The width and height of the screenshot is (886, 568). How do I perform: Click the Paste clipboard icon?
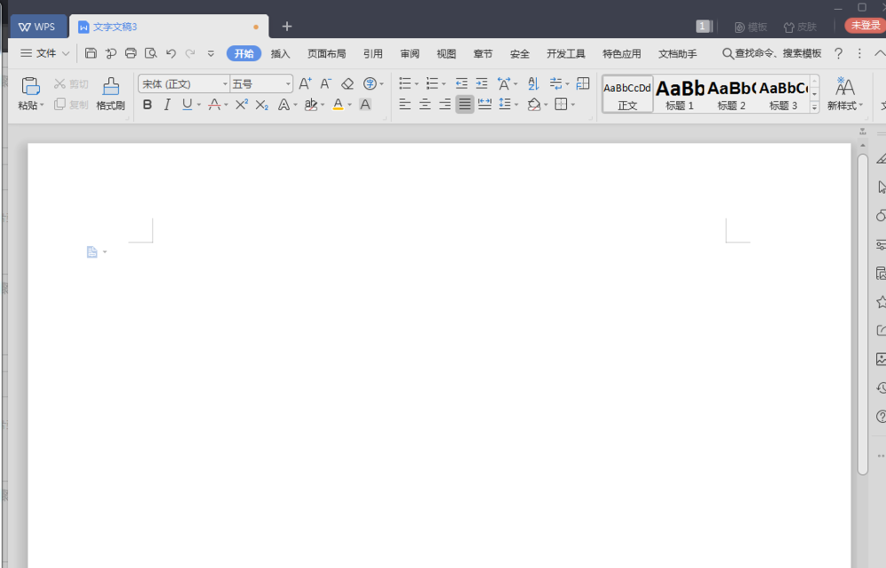[x=30, y=86]
